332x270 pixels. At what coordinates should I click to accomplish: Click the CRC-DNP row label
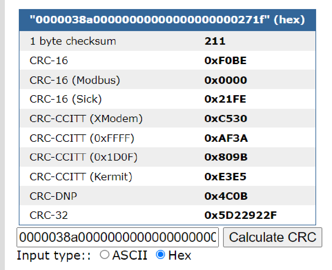coord(53,196)
